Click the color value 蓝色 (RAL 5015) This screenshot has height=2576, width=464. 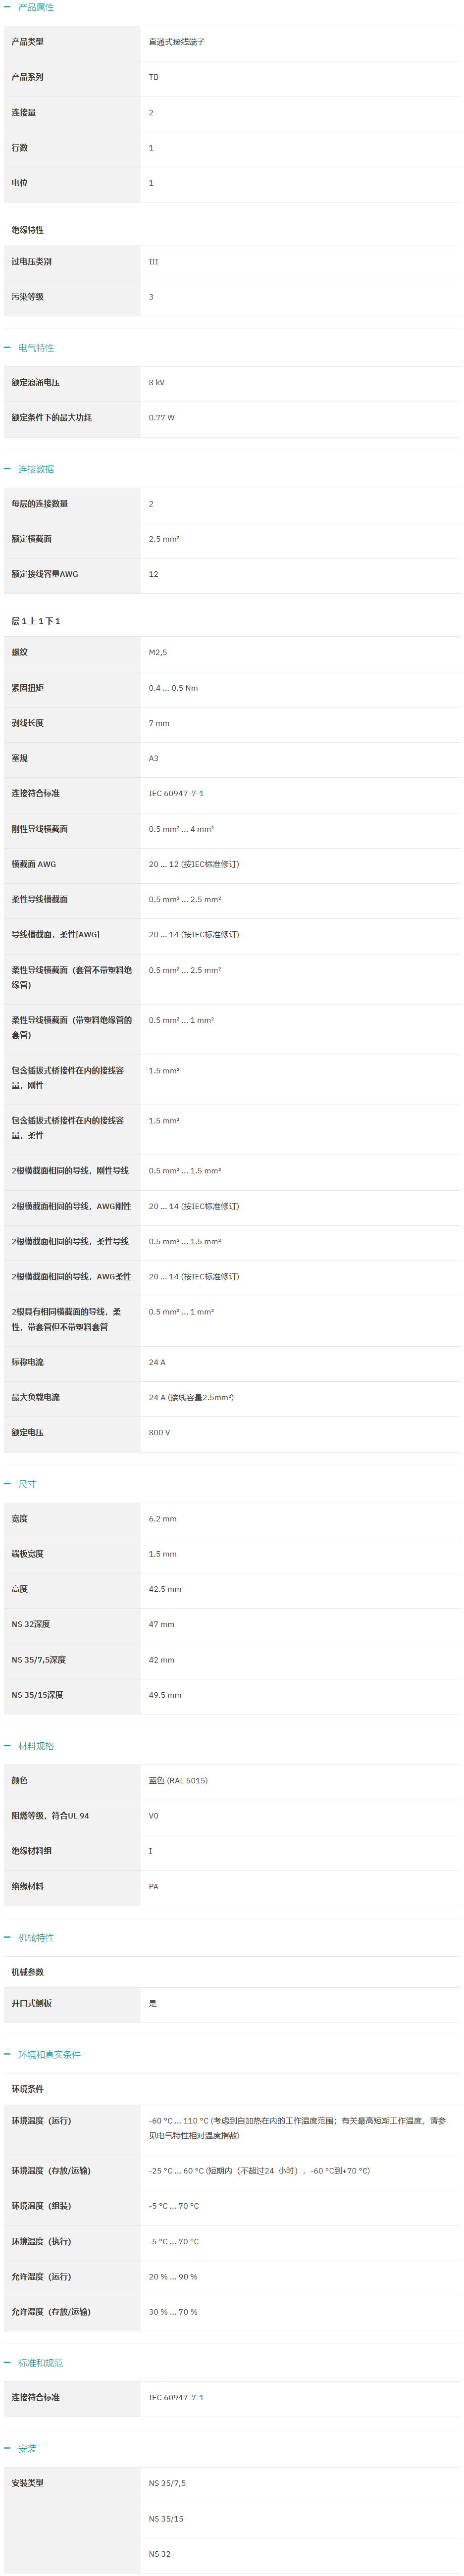tap(179, 1781)
